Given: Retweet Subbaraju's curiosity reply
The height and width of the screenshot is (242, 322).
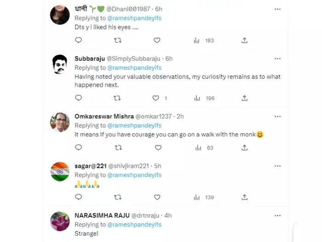Looking at the screenshot, I should tap(118, 98).
